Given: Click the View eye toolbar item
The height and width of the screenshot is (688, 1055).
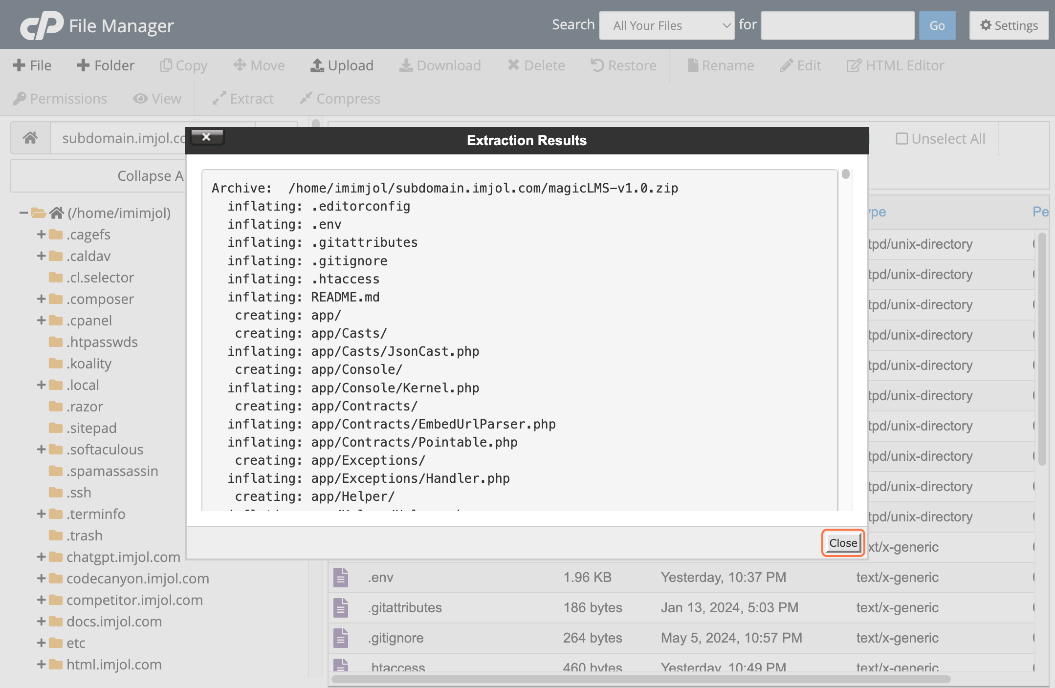Looking at the screenshot, I should click(x=157, y=99).
